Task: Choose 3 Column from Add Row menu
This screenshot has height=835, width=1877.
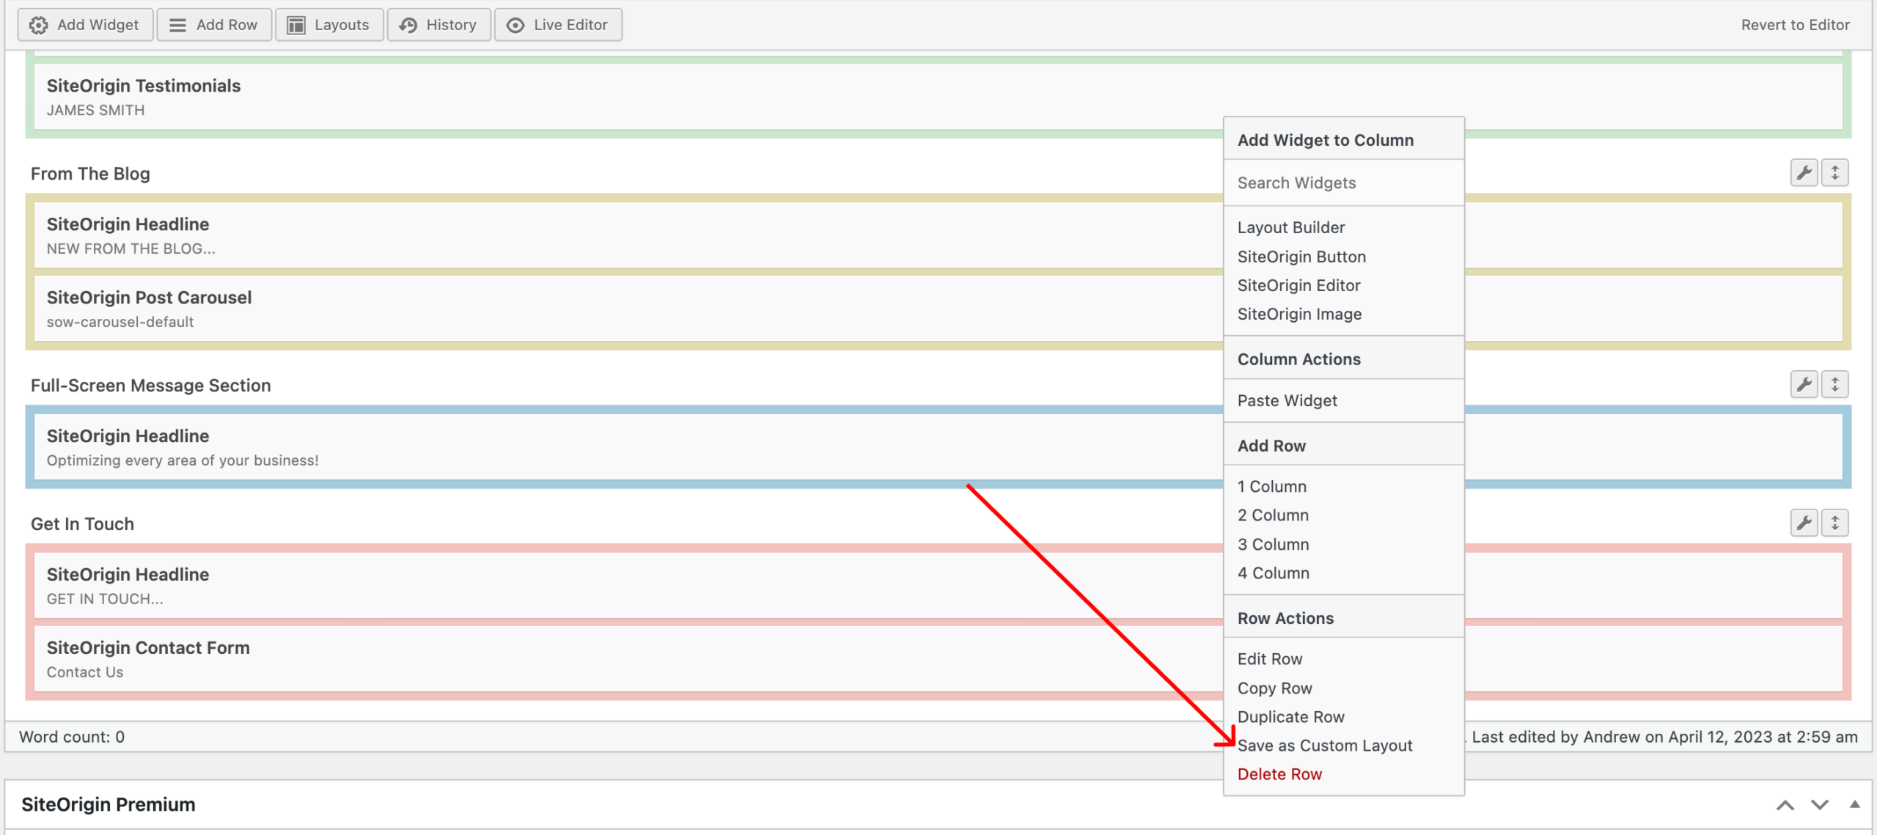Action: (x=1273, y=545)
